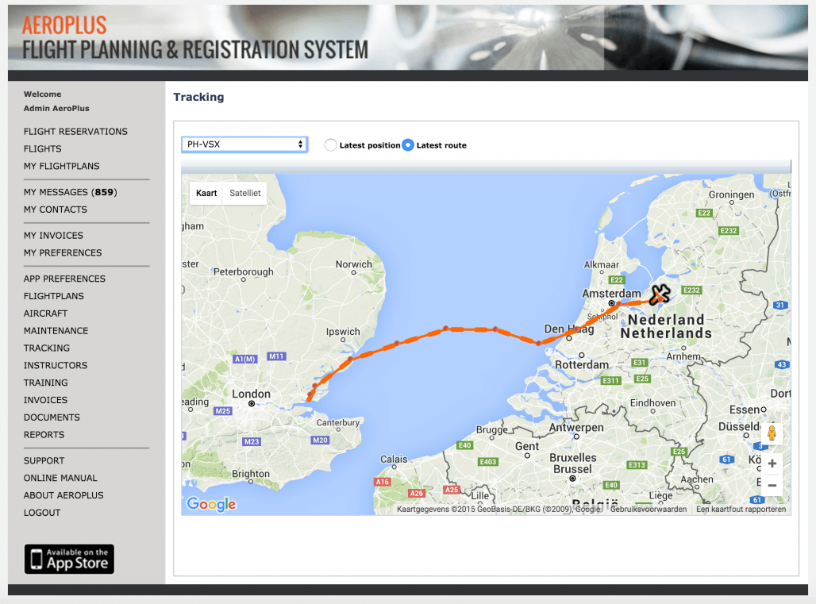The height and width of the screenshot is (604, 816).
Task: Switch to the Satelliet map view
Action: tap(244, 192)
